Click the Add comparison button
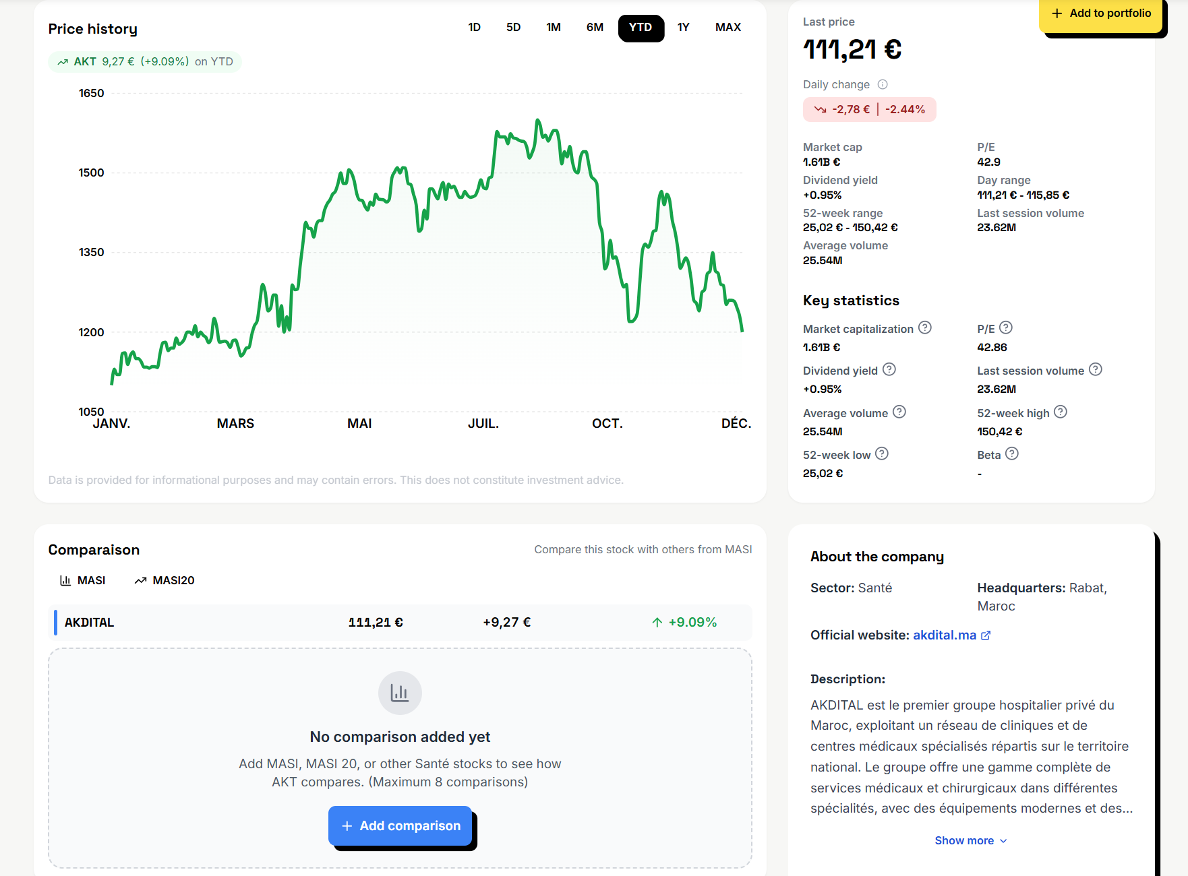This screenshot has width=1188, height=876. [x=400, y=825]
